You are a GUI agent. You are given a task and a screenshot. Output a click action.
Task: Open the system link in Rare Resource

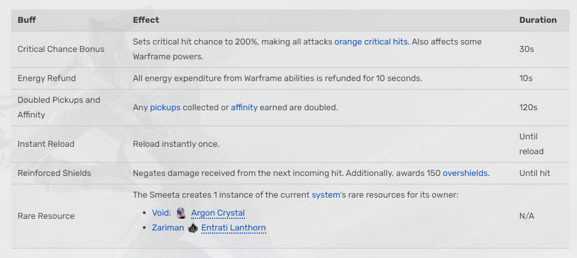click(x=326, y=194)
